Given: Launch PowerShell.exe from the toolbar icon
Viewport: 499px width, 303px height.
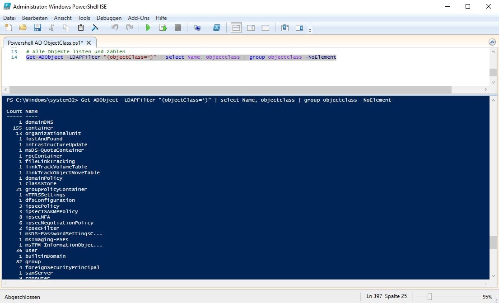Looking at the screenshot, I should click(217, 28).
